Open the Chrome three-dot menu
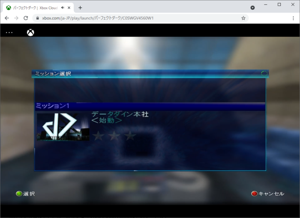Viewport: 300px width, 218px height. 293,18
